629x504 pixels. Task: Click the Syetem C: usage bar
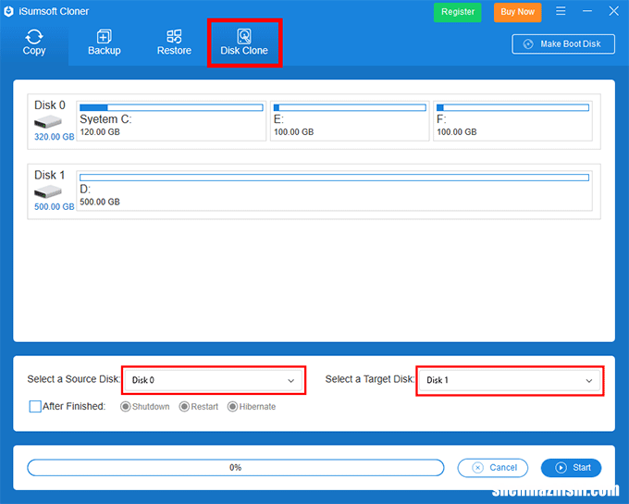[171, 107]
